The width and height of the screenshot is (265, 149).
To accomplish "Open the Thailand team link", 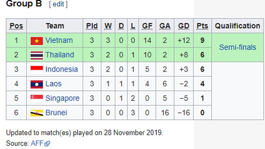I will [60, 55].
